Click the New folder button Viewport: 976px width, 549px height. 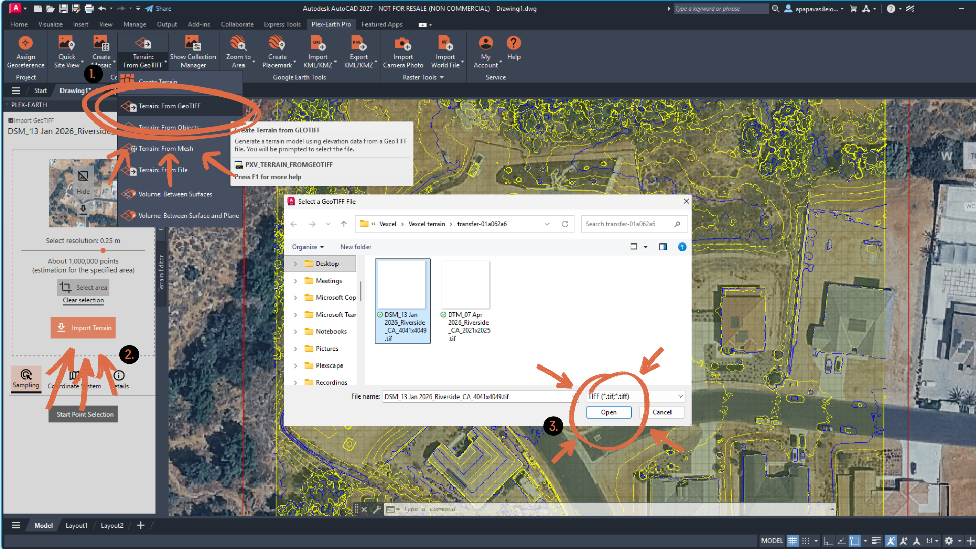(x=355, y=247)
